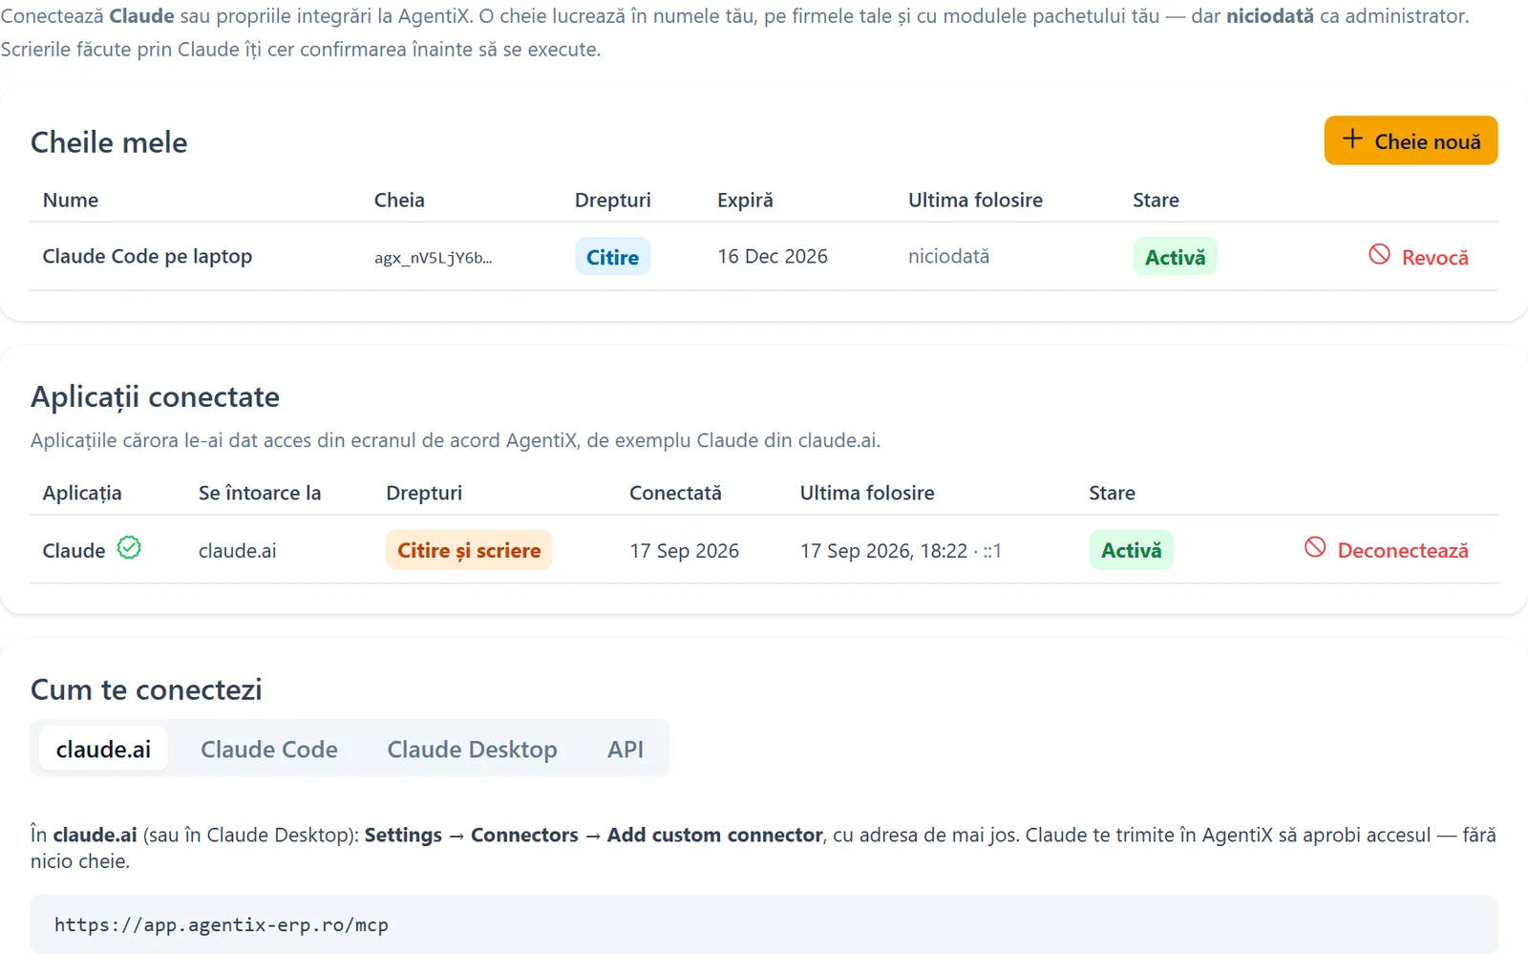Show the API tab instructions
Image resolution: width=1528 pixels, height=954 pixels.
click(x=626, y=749)
